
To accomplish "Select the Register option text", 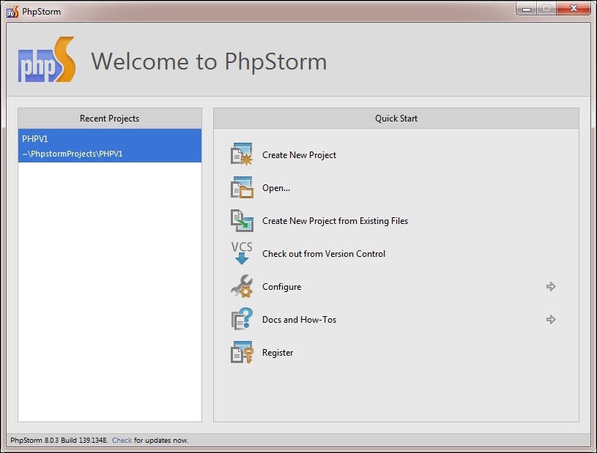I will click(278, 353).
